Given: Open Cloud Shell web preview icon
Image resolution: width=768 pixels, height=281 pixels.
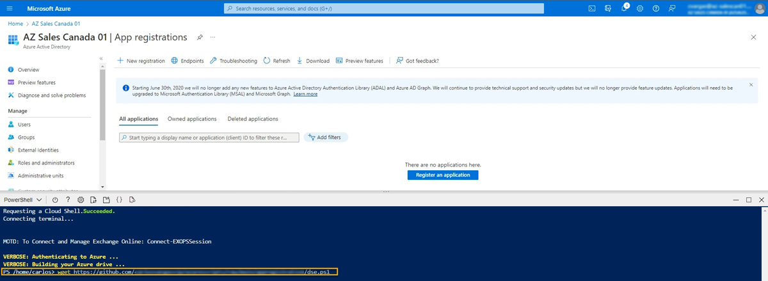Looking at the screenshot, I should click(132, 200).
